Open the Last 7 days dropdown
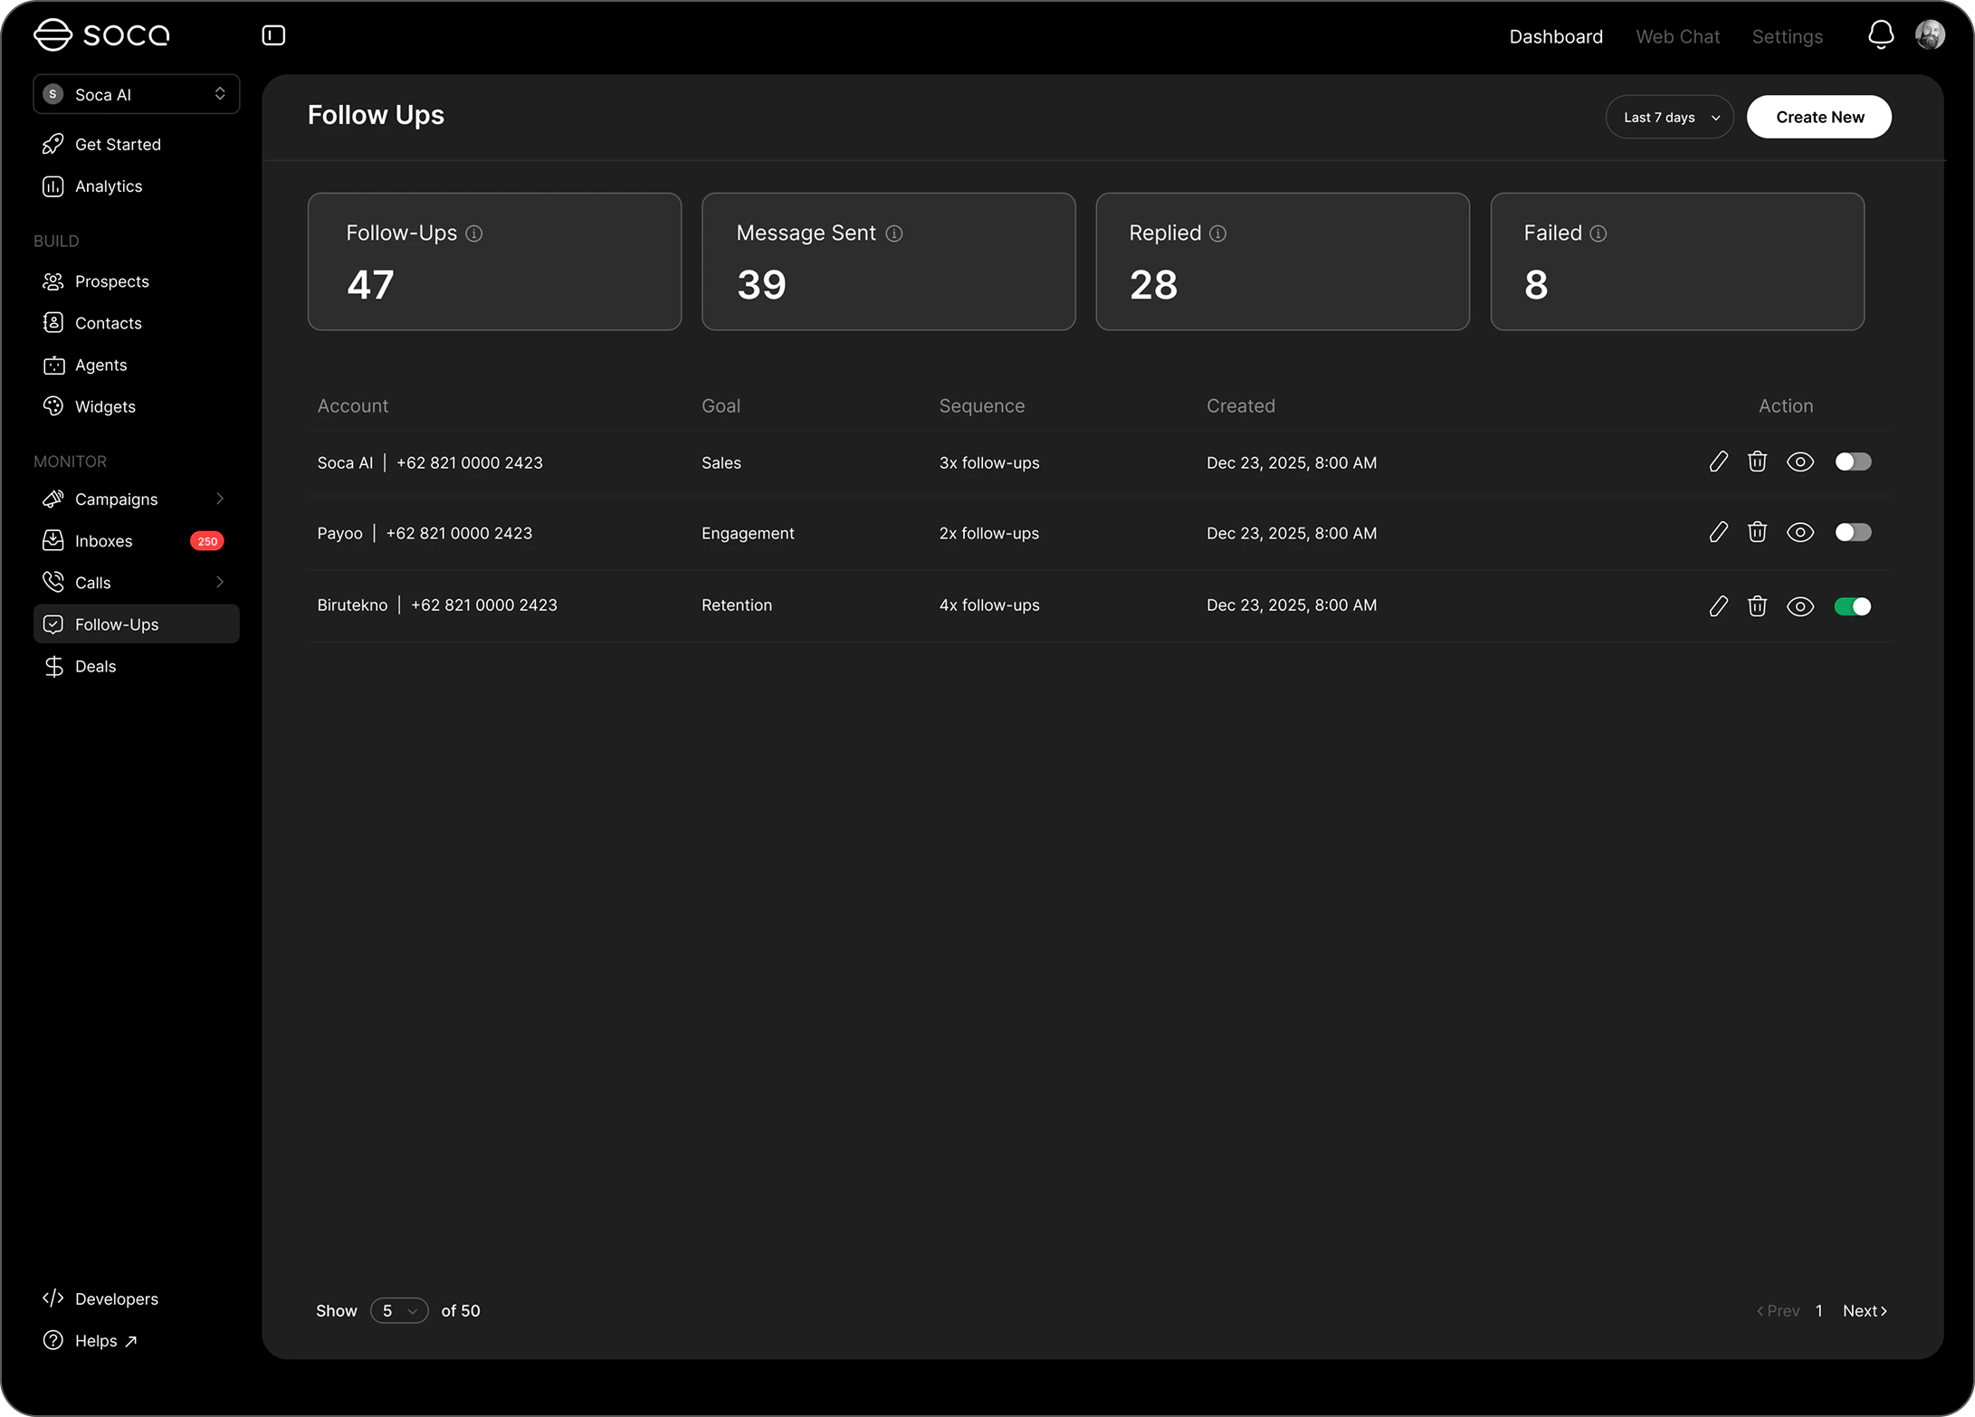 [x=1669, y=117]
